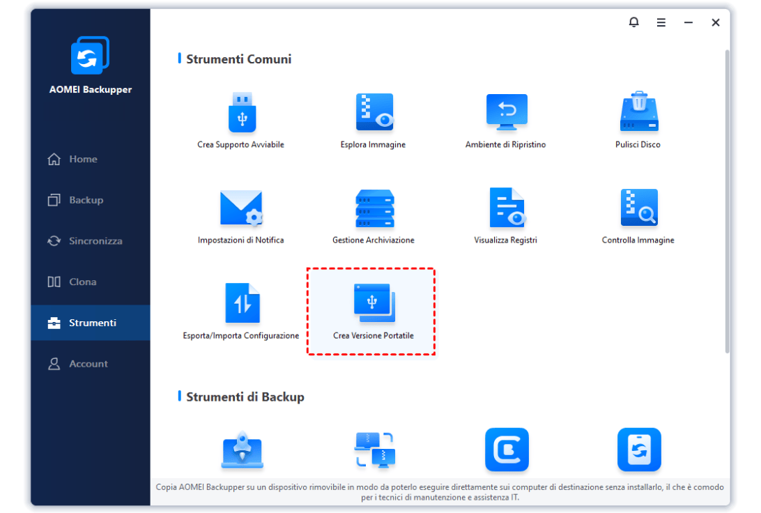Viewport: 761px width, 513px height.
Task: Open Gestione Archiviazione server icon
Action: click(374, 208)
